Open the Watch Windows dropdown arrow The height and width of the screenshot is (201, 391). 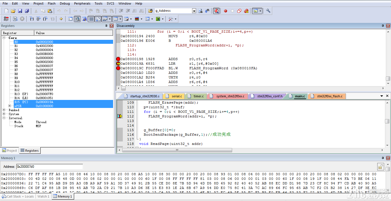[110, 19]
